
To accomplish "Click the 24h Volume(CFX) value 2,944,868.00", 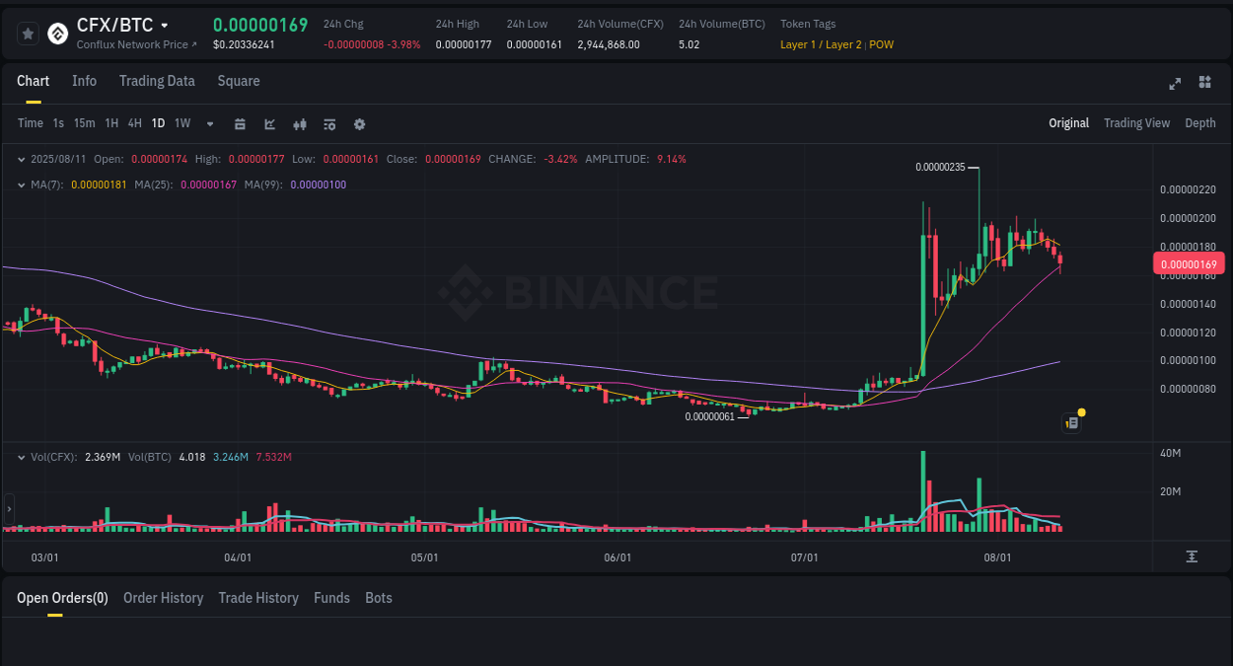I will point(609,44).
